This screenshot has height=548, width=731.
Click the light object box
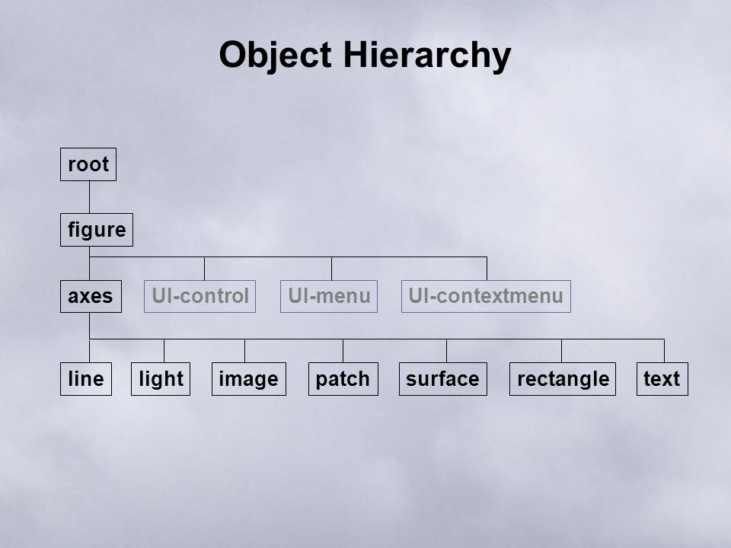click(161, 379)
